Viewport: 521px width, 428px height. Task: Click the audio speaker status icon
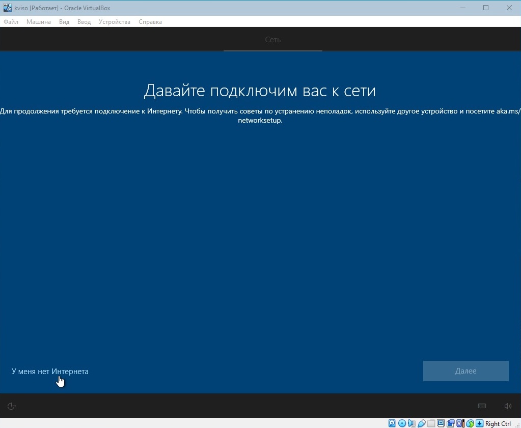coord(412,423)
